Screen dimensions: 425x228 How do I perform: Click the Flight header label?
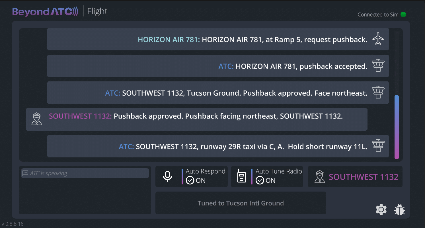click(x=97, y=11)
